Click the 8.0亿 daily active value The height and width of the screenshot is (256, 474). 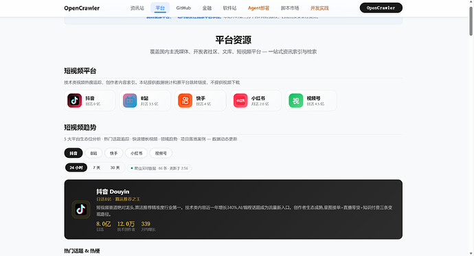point(103,224)
